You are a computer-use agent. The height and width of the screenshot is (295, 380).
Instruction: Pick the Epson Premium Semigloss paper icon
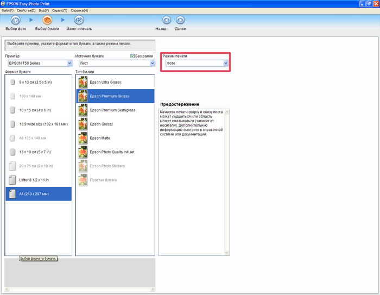(x=83, y=110)
